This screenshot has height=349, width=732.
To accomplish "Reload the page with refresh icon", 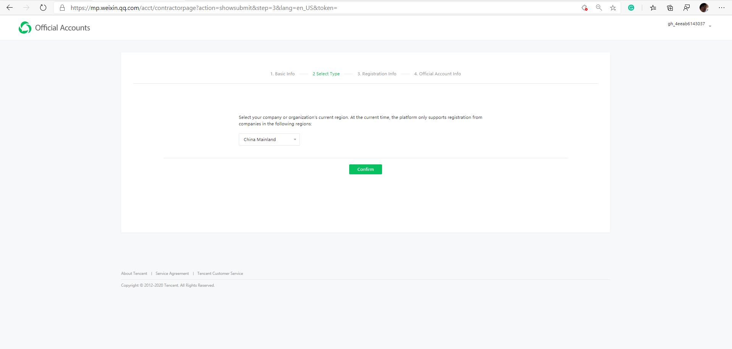I will coord(43,8).
